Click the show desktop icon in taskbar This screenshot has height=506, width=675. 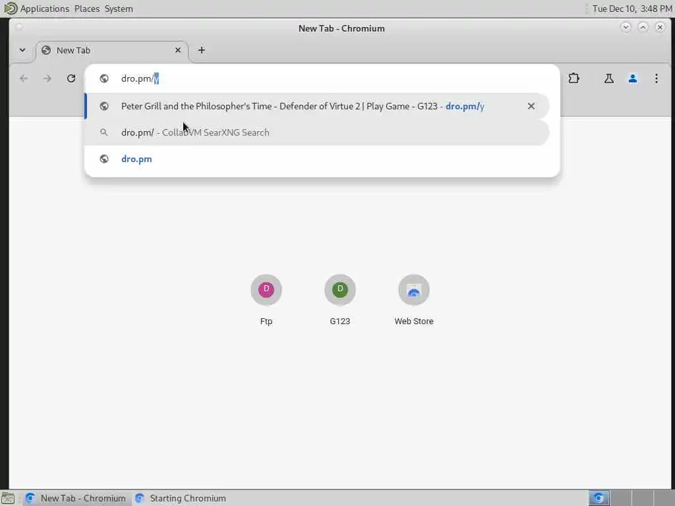coord(8,499)
